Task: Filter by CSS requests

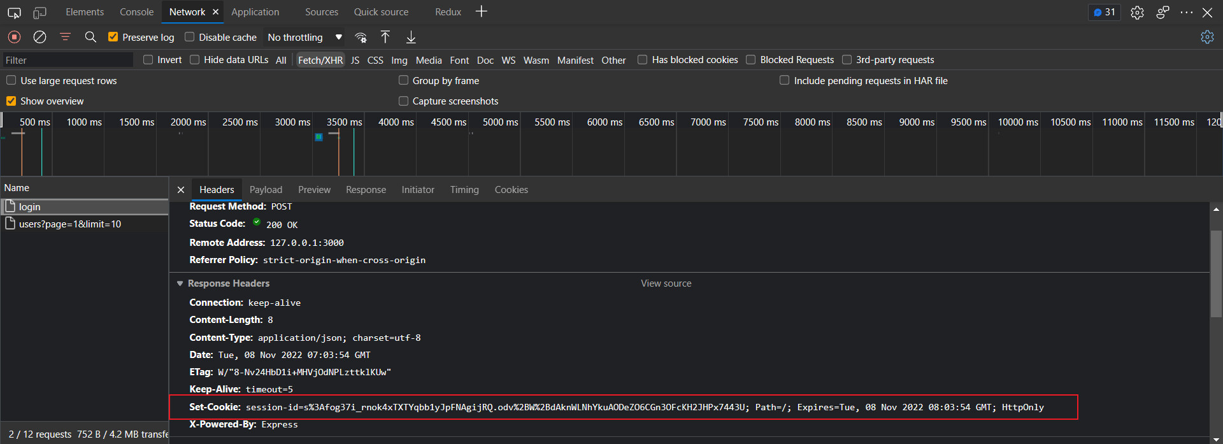Action: pos(375,61)
